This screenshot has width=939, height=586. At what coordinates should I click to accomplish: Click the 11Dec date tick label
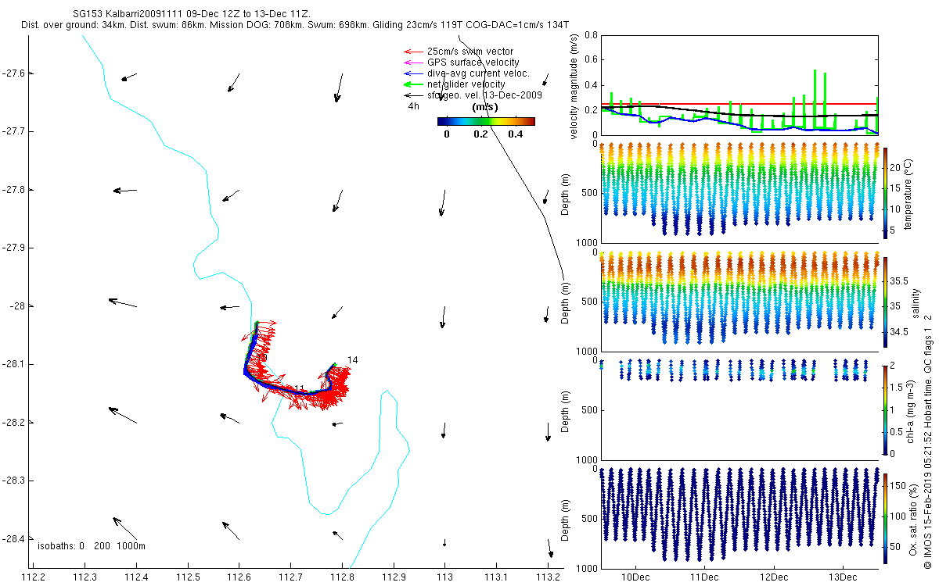tap(704, 577)
